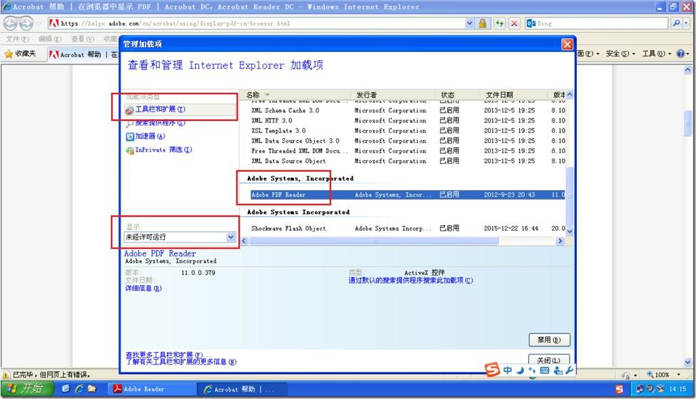Launch Internet Explorer from quick launch
Screen dimensions: 696x399
(79, 389)
